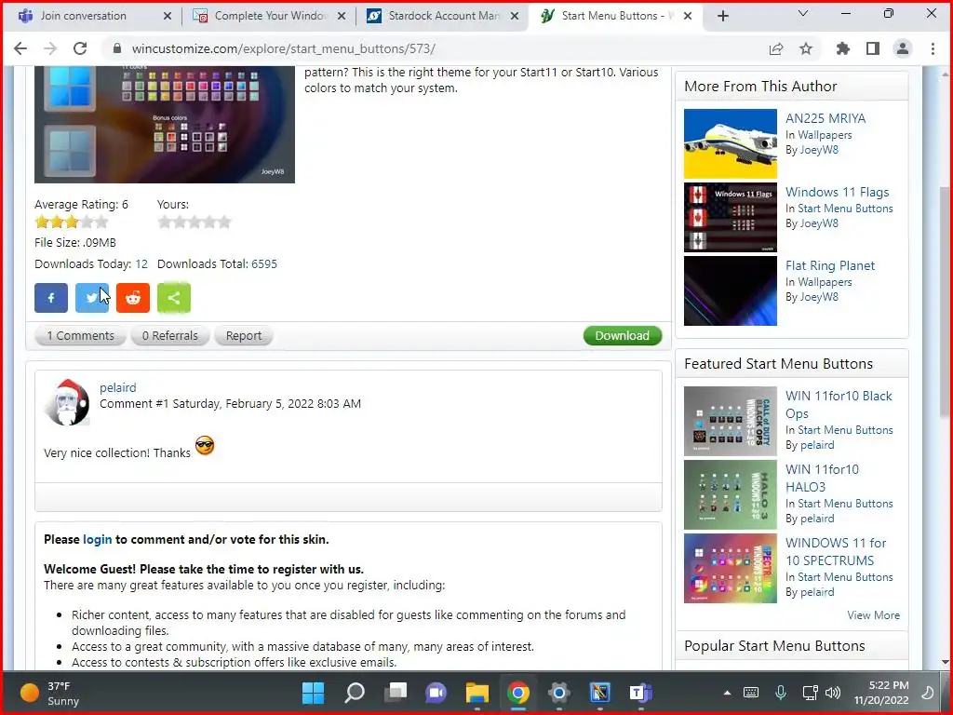Open Chrome profile avatar menu
953x715 pixels.
point(903,48)
